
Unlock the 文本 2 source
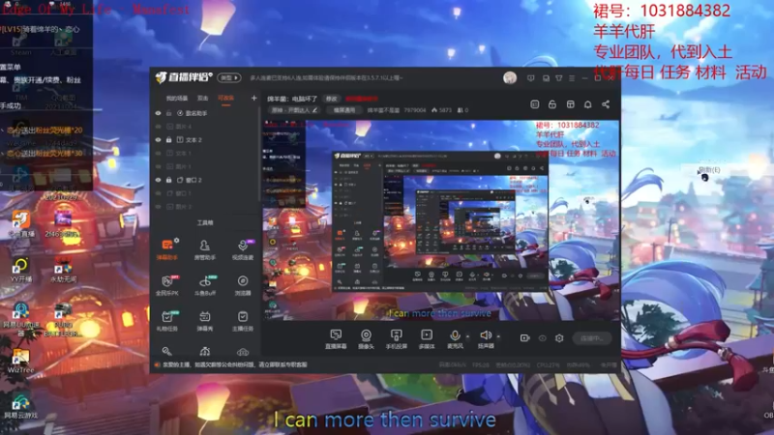click(x=168, y=140)
